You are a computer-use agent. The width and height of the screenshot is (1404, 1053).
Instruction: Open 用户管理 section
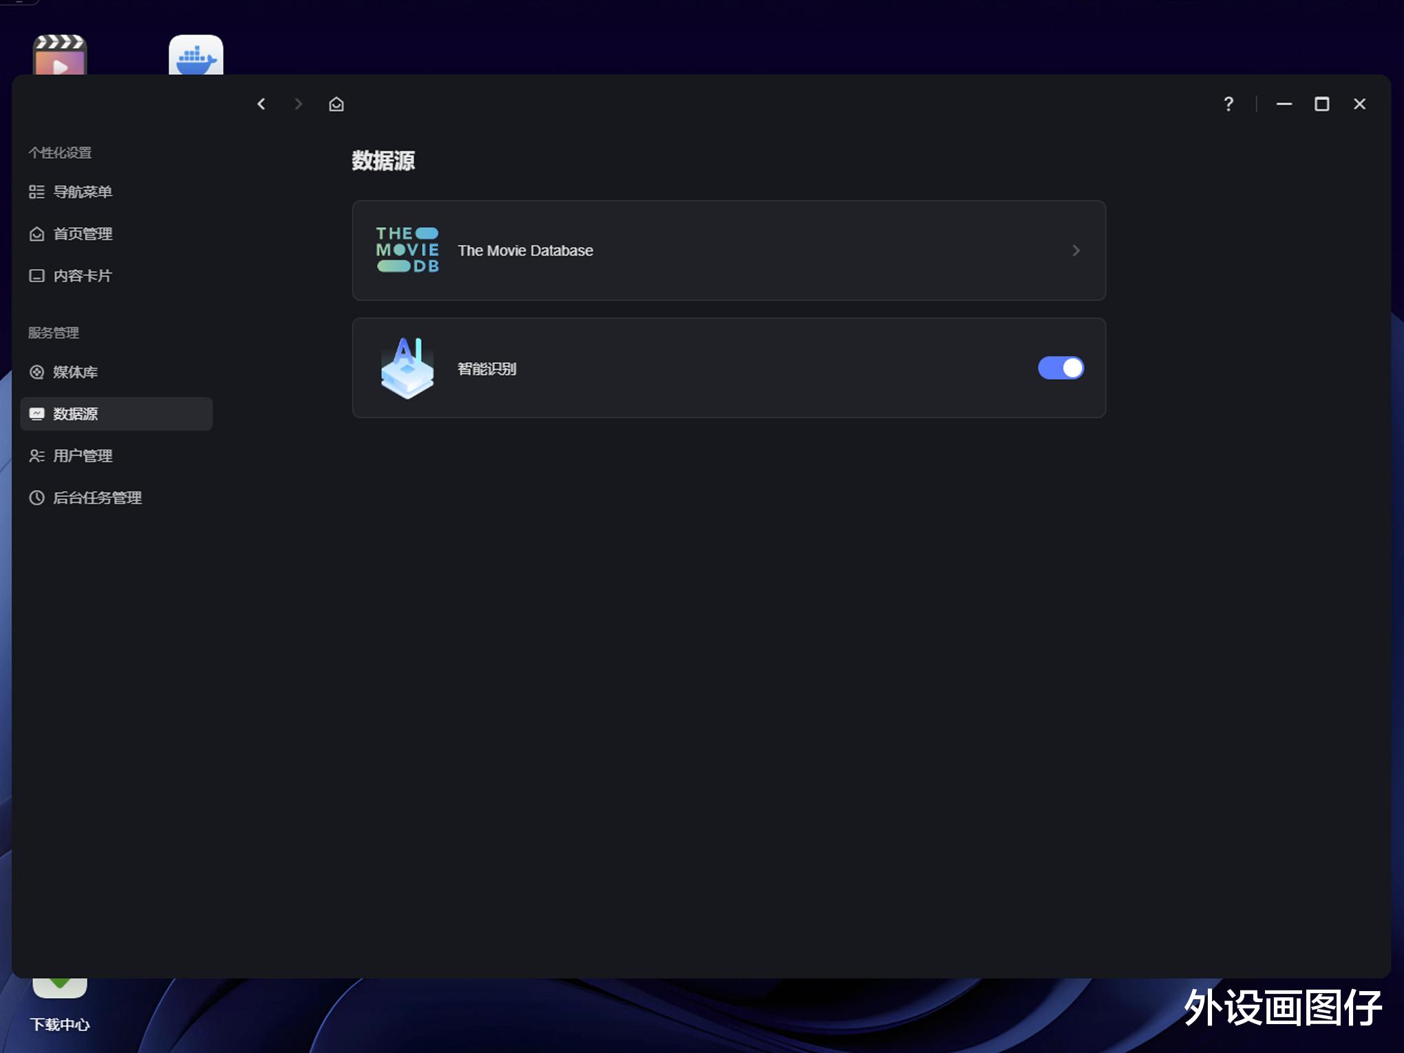pyautogui.click(x=83, y=456)
